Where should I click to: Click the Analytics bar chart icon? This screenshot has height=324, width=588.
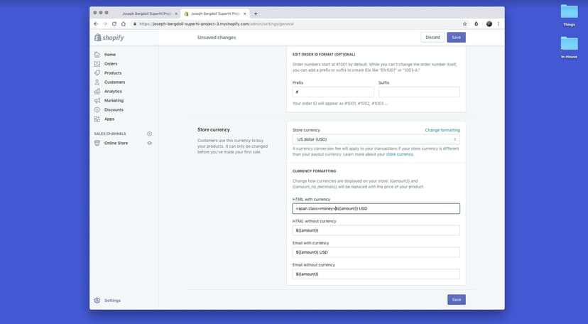point(97,92)
